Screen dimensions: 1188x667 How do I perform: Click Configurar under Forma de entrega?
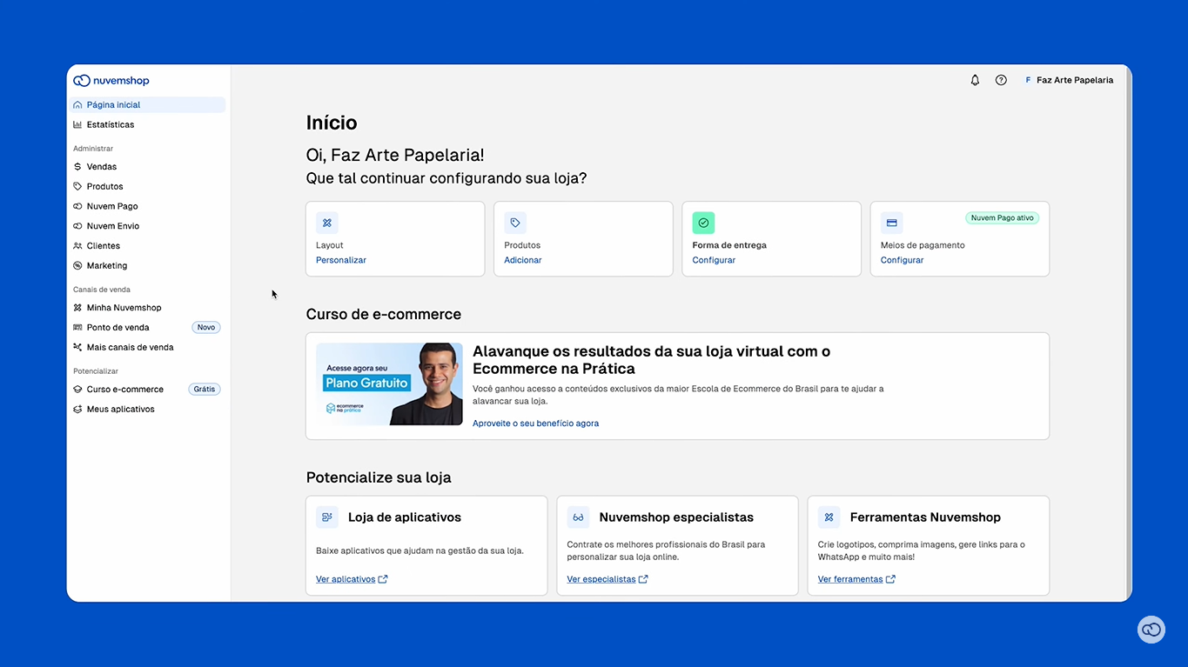click(714, 260)
